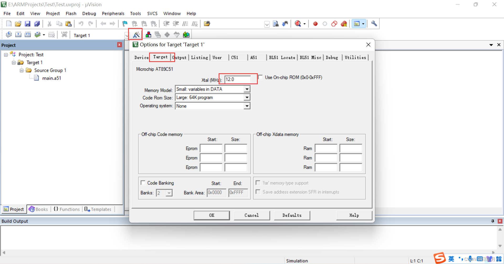Open the SVCS menu
Viewport: 504px width, 264px height.
[152, 13]
